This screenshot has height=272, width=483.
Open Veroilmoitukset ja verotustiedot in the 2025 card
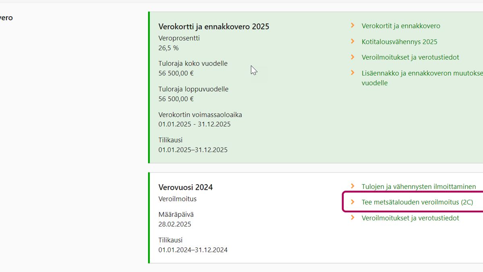coord(410,57)
